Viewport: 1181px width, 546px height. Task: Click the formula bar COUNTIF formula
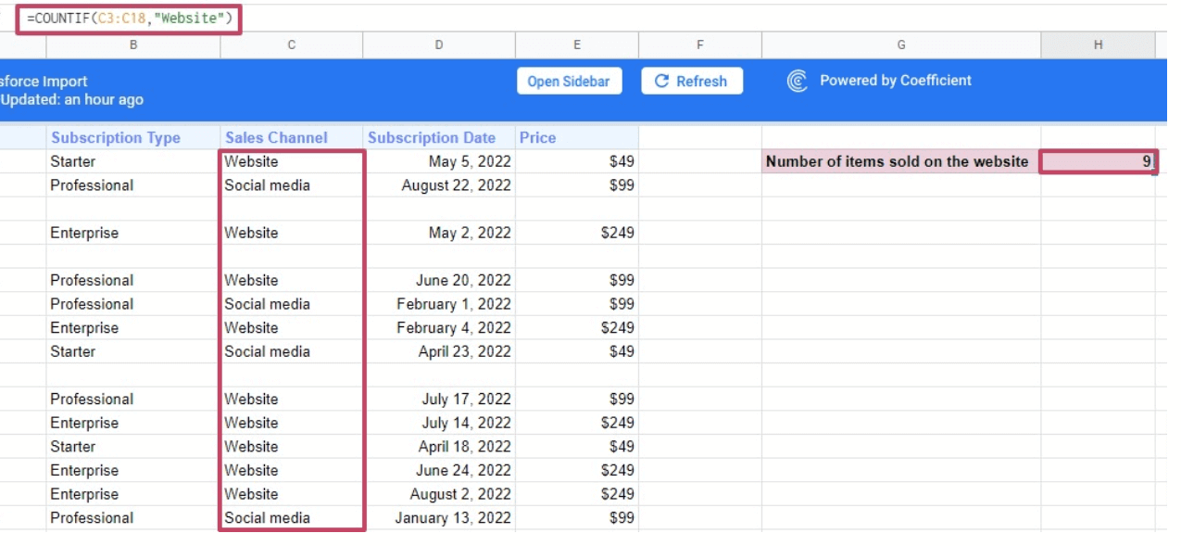129,19
